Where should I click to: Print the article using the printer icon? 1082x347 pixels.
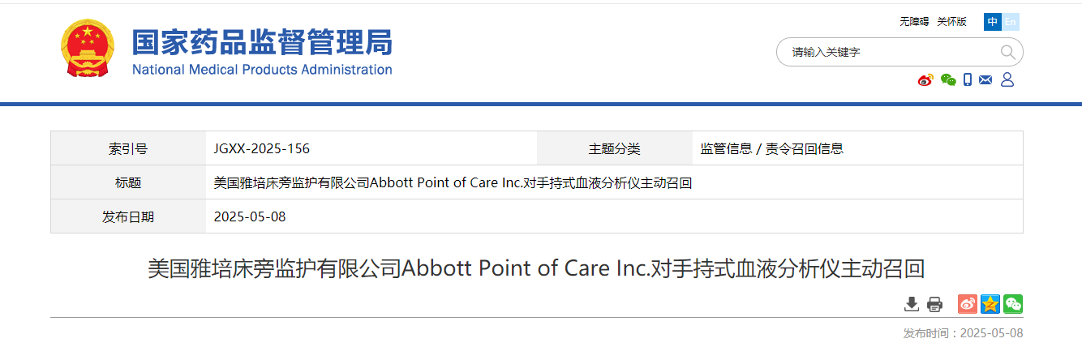pyautogui.click(x=934, y=304)
